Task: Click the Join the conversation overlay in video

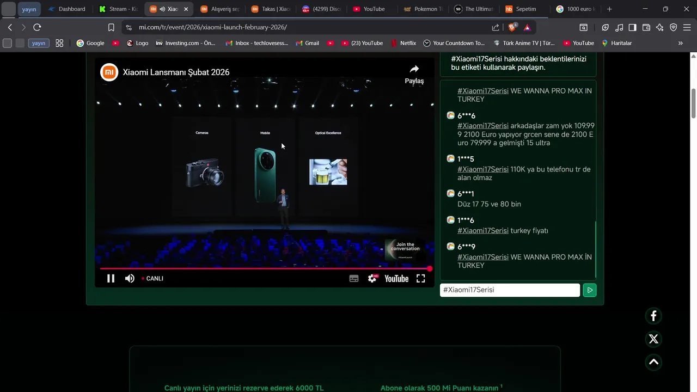Action: 405,250
